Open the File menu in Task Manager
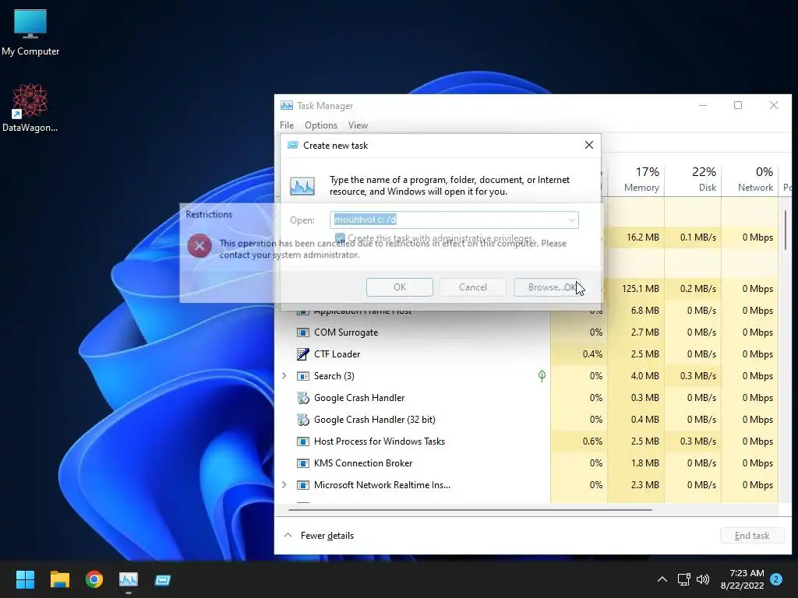The height and width of the screenshot is (598, 798). pos(287,125)
